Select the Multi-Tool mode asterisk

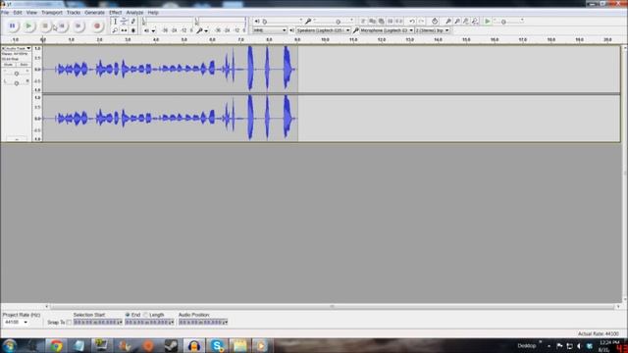click(133, 30)
